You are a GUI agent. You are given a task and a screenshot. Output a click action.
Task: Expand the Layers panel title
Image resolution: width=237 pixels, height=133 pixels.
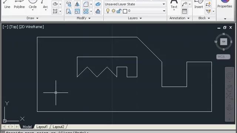coord(135,18)
